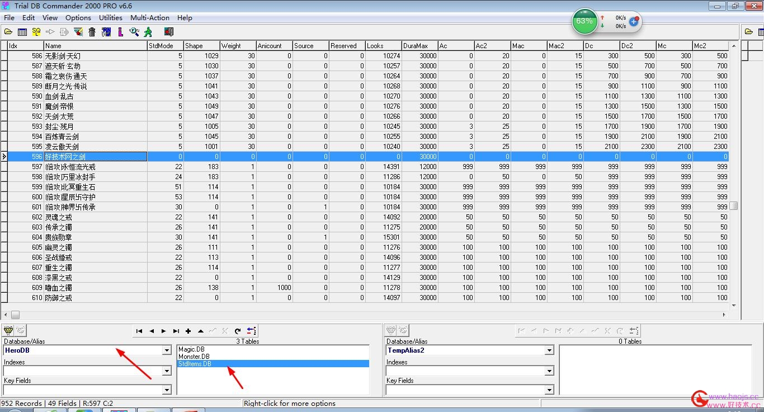
Task: Click the green running man icon
Action: coord(148,32)
